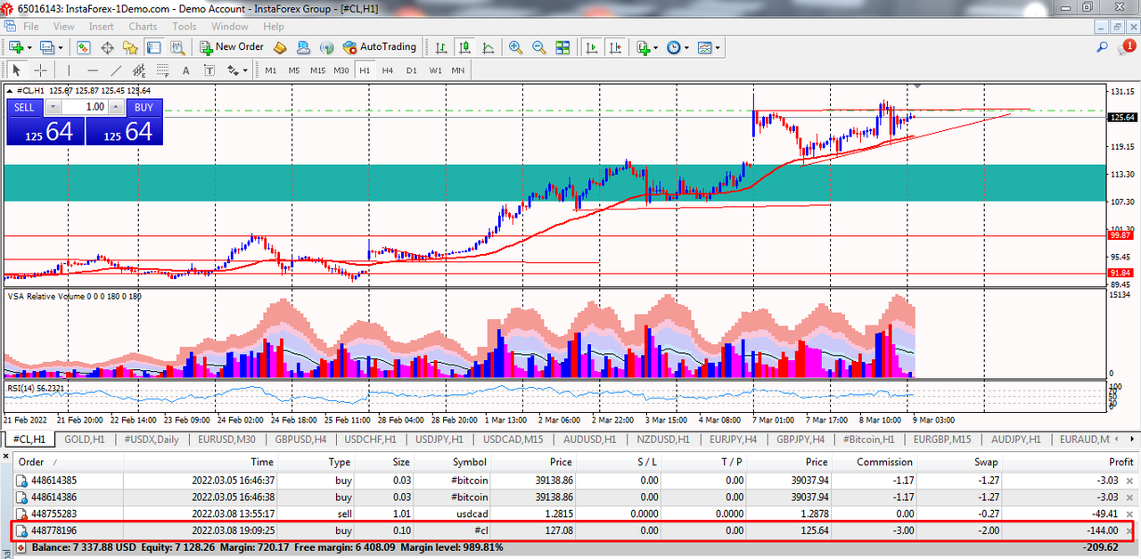Expand the chart templates dropdown
Viewport: 1141px width, 559px height.
pyautogui.click(x=717, y=47)
